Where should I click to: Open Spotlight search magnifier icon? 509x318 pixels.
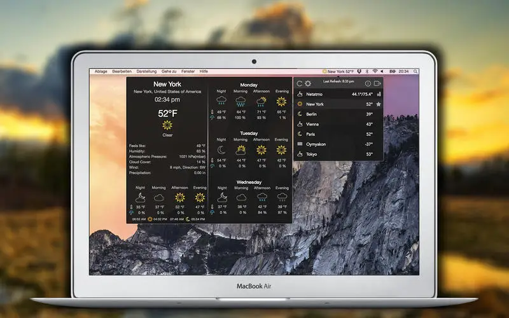tap(415, 71)
